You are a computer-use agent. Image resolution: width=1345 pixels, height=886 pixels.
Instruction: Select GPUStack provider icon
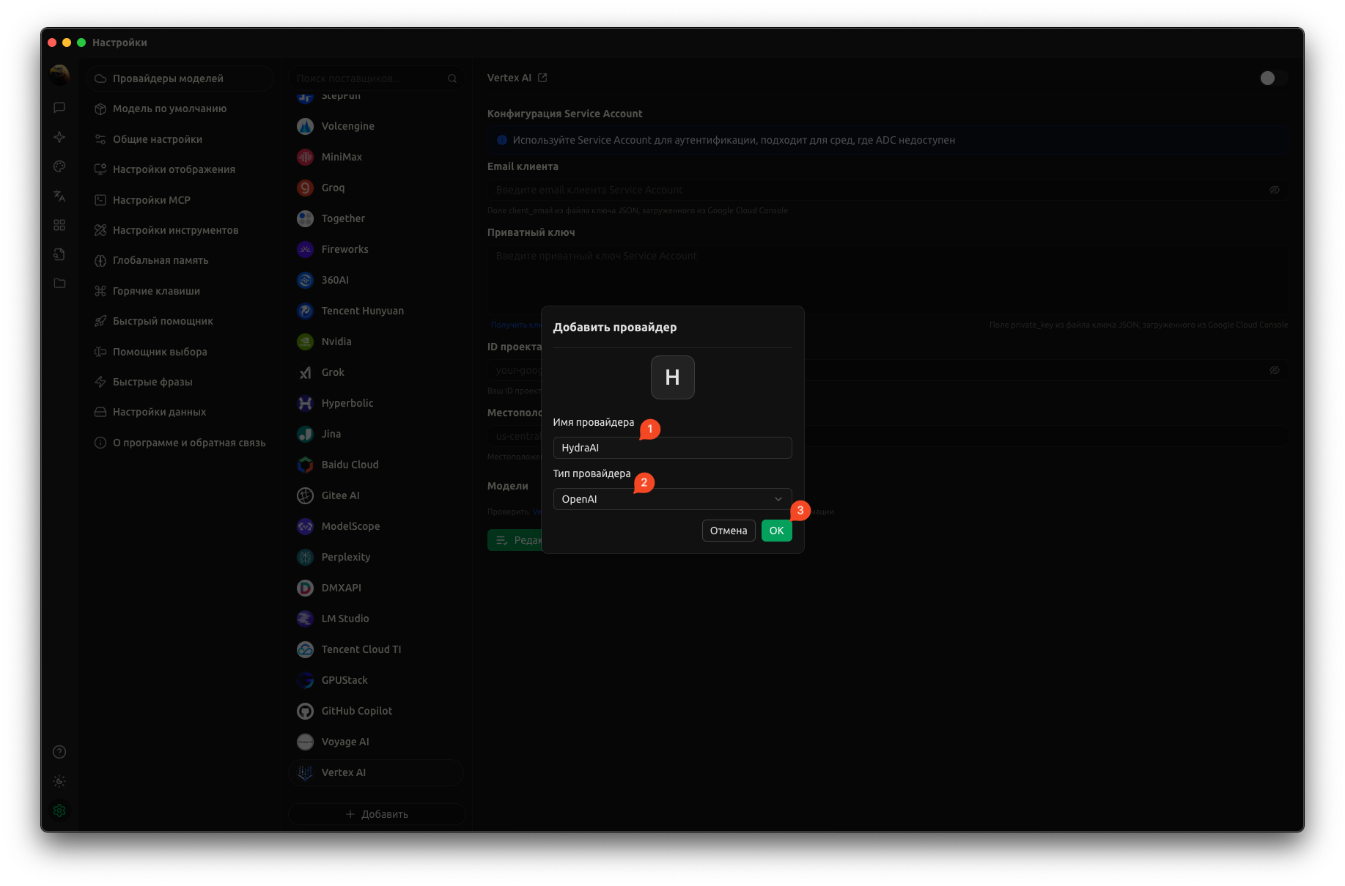(306, 680)
